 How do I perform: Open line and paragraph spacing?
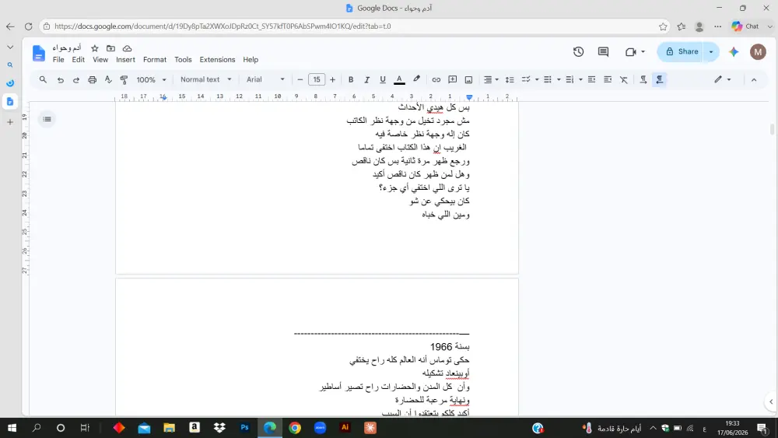(x=510, y=79)
